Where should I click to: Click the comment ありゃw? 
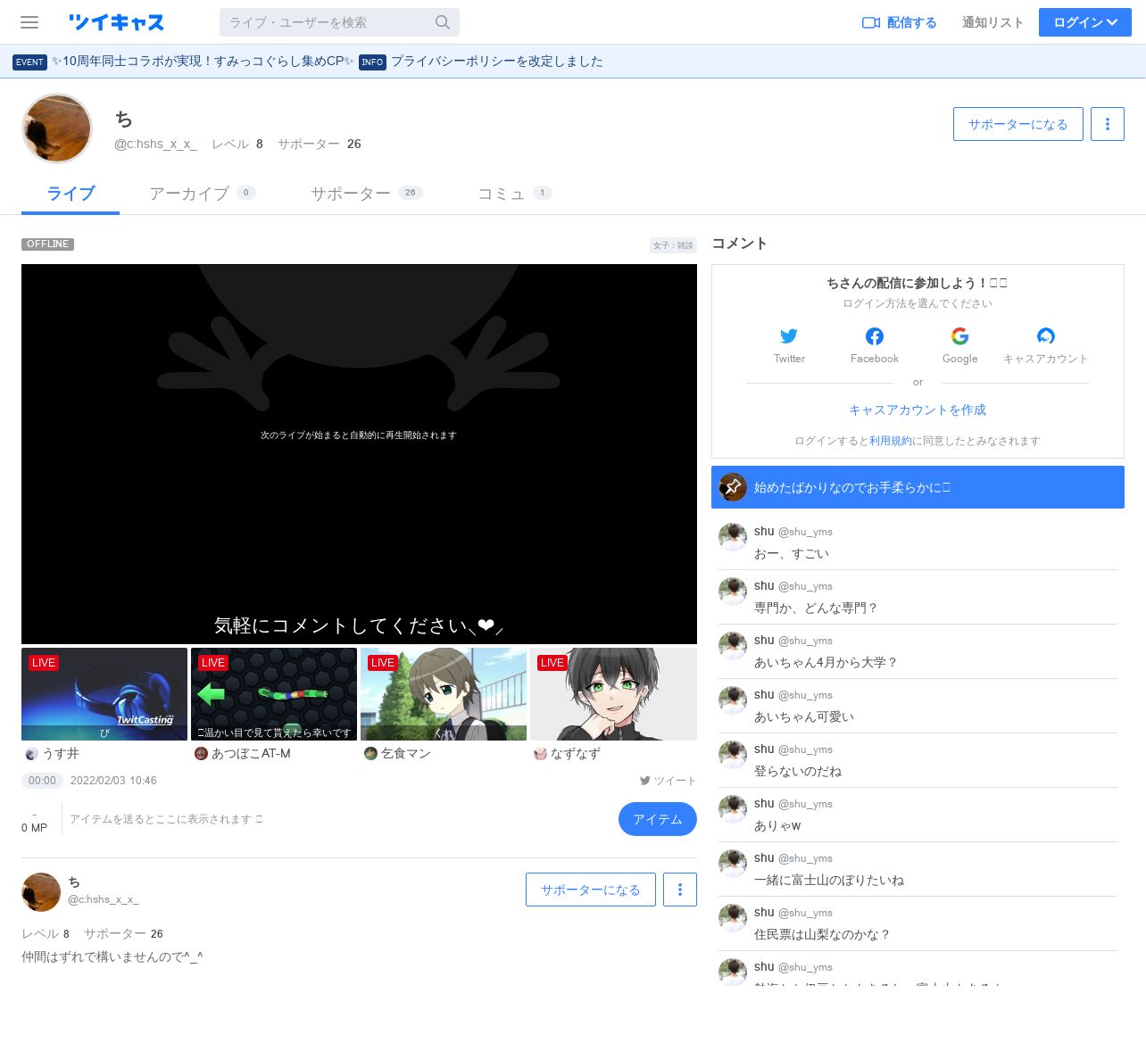[777, 825]
